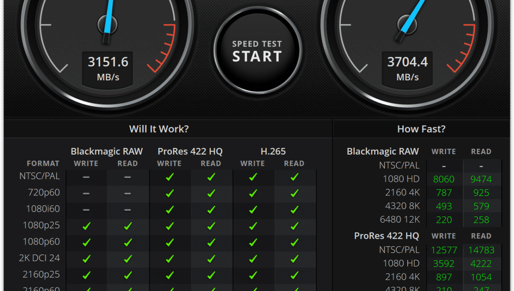This screenshot has width=514, height=291.
Task: Click 720p60 Blackmagic RAW read dash
Action: [x=128, y=194]
